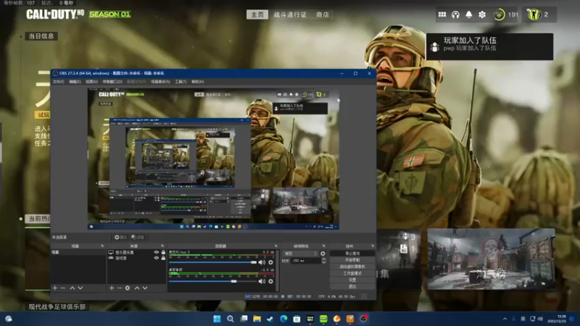580x326 pixels.
Task: Move source up with sources up arrow
Action: tap(137, 288)
